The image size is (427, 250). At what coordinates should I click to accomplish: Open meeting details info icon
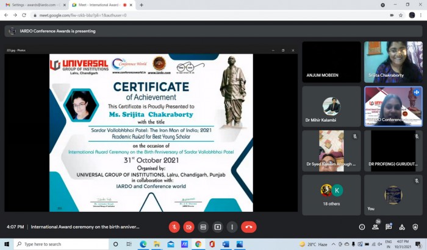point(362,227)
